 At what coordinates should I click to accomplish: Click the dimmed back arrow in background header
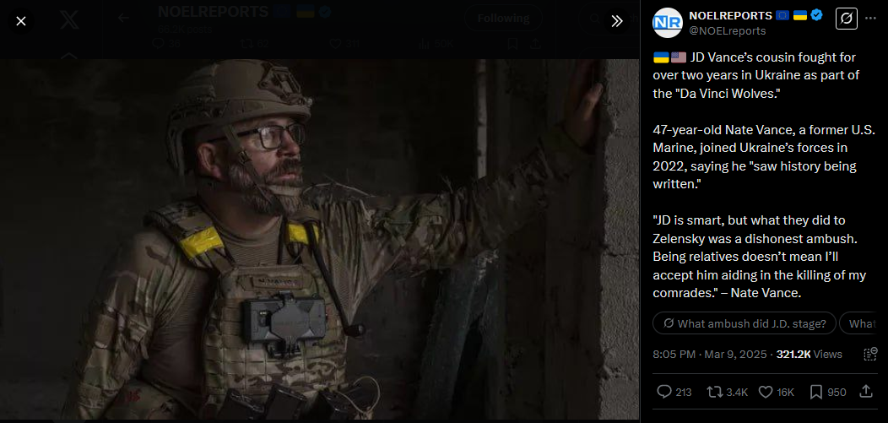pyautogui.click(x=123, y=18)
